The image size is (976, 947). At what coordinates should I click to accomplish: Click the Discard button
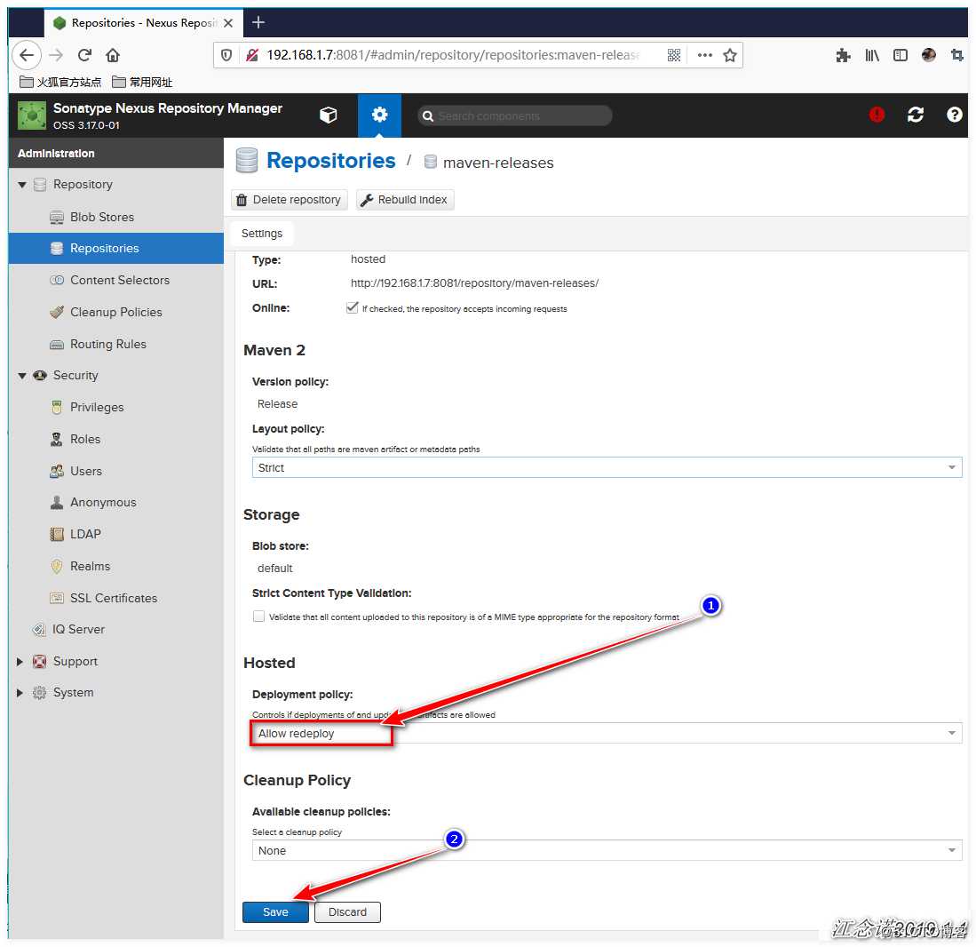tap(347, 912)
